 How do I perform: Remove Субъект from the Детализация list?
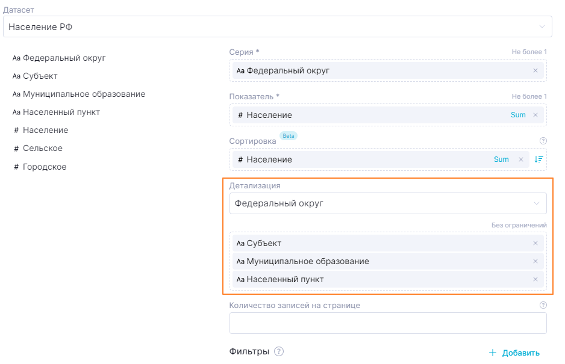535,243
